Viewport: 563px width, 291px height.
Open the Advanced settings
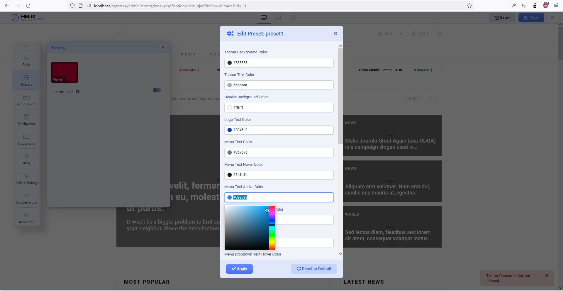point(26,218)
